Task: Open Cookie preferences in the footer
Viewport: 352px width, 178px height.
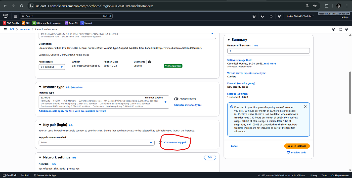Action: click(340, 175)
